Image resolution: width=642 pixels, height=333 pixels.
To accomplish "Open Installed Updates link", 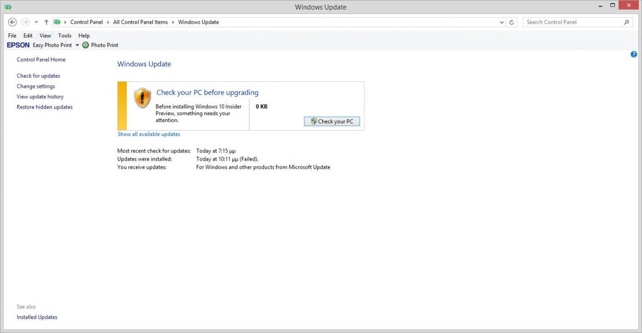I will point(37,317).
